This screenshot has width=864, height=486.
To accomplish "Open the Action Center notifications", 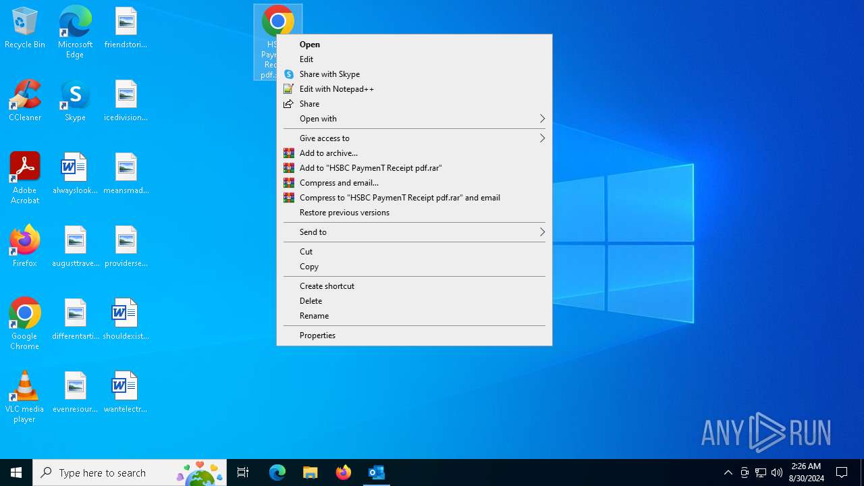I will pos(842,473).
